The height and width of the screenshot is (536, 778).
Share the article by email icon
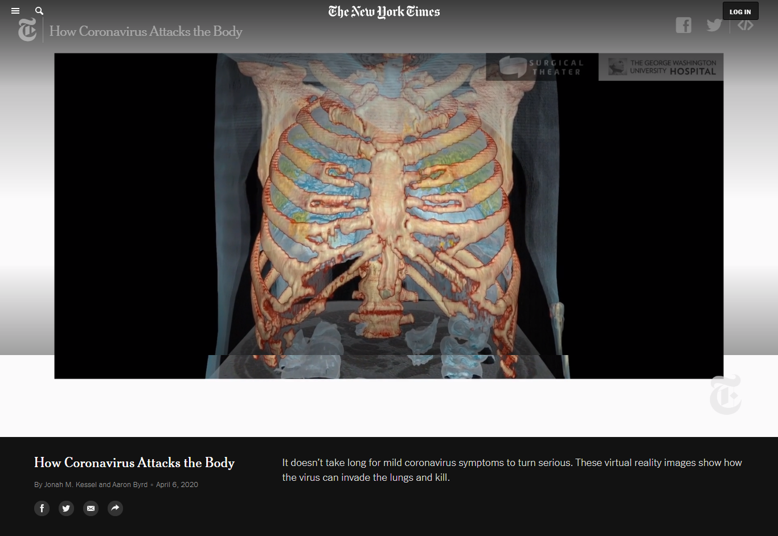coord(91,508)
